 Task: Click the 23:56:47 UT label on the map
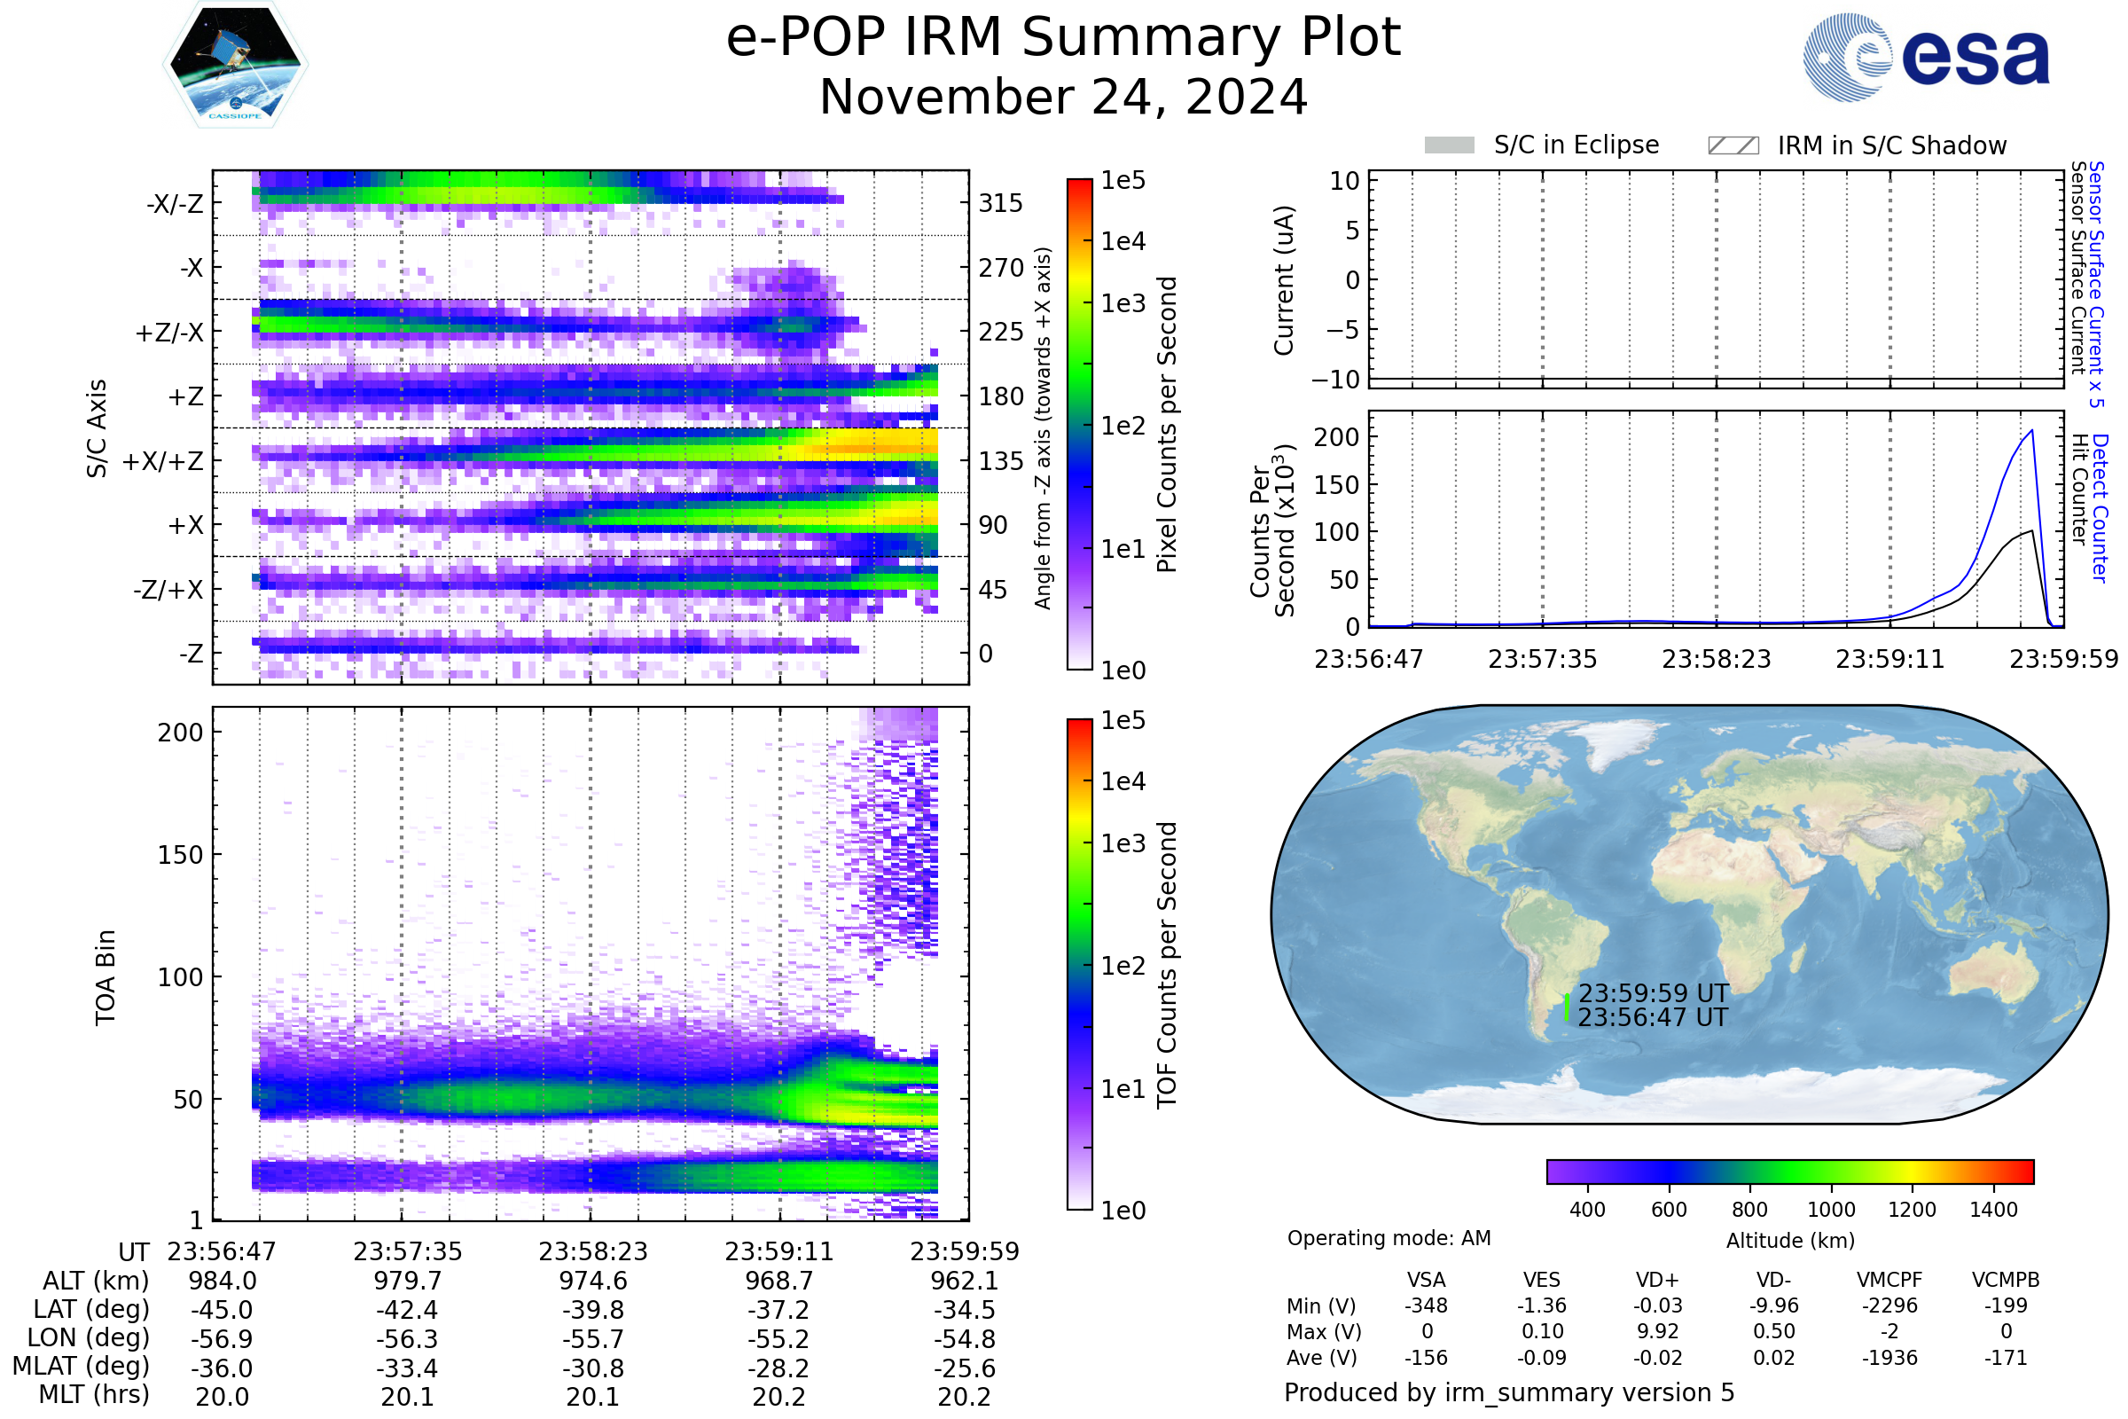tap(1653, 1018)
